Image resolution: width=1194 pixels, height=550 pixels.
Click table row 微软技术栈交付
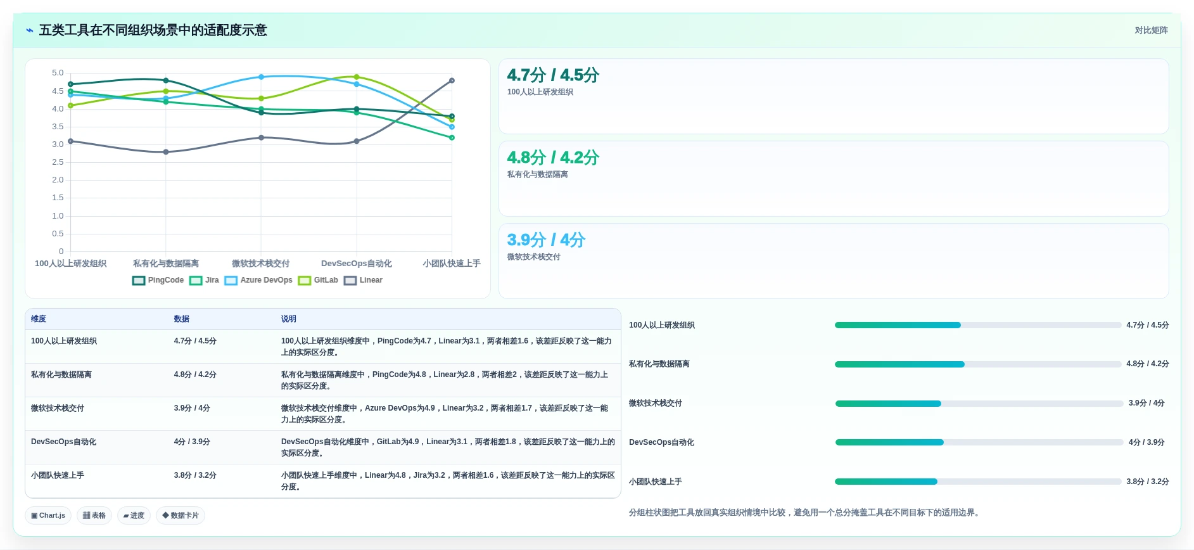[x=323, y=414]
